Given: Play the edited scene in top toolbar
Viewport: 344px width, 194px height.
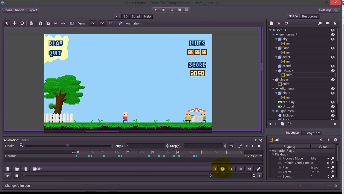Looking at the screenshot, I should click(172, 10).
